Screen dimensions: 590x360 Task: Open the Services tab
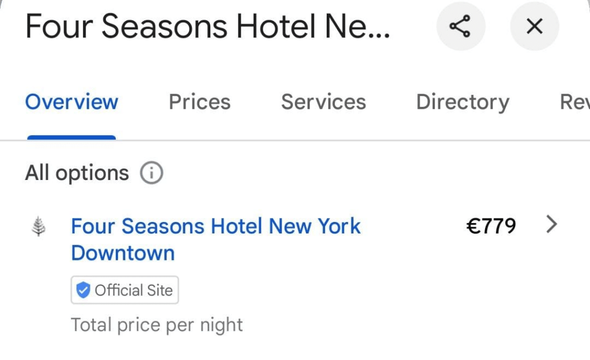click(324, 102)
